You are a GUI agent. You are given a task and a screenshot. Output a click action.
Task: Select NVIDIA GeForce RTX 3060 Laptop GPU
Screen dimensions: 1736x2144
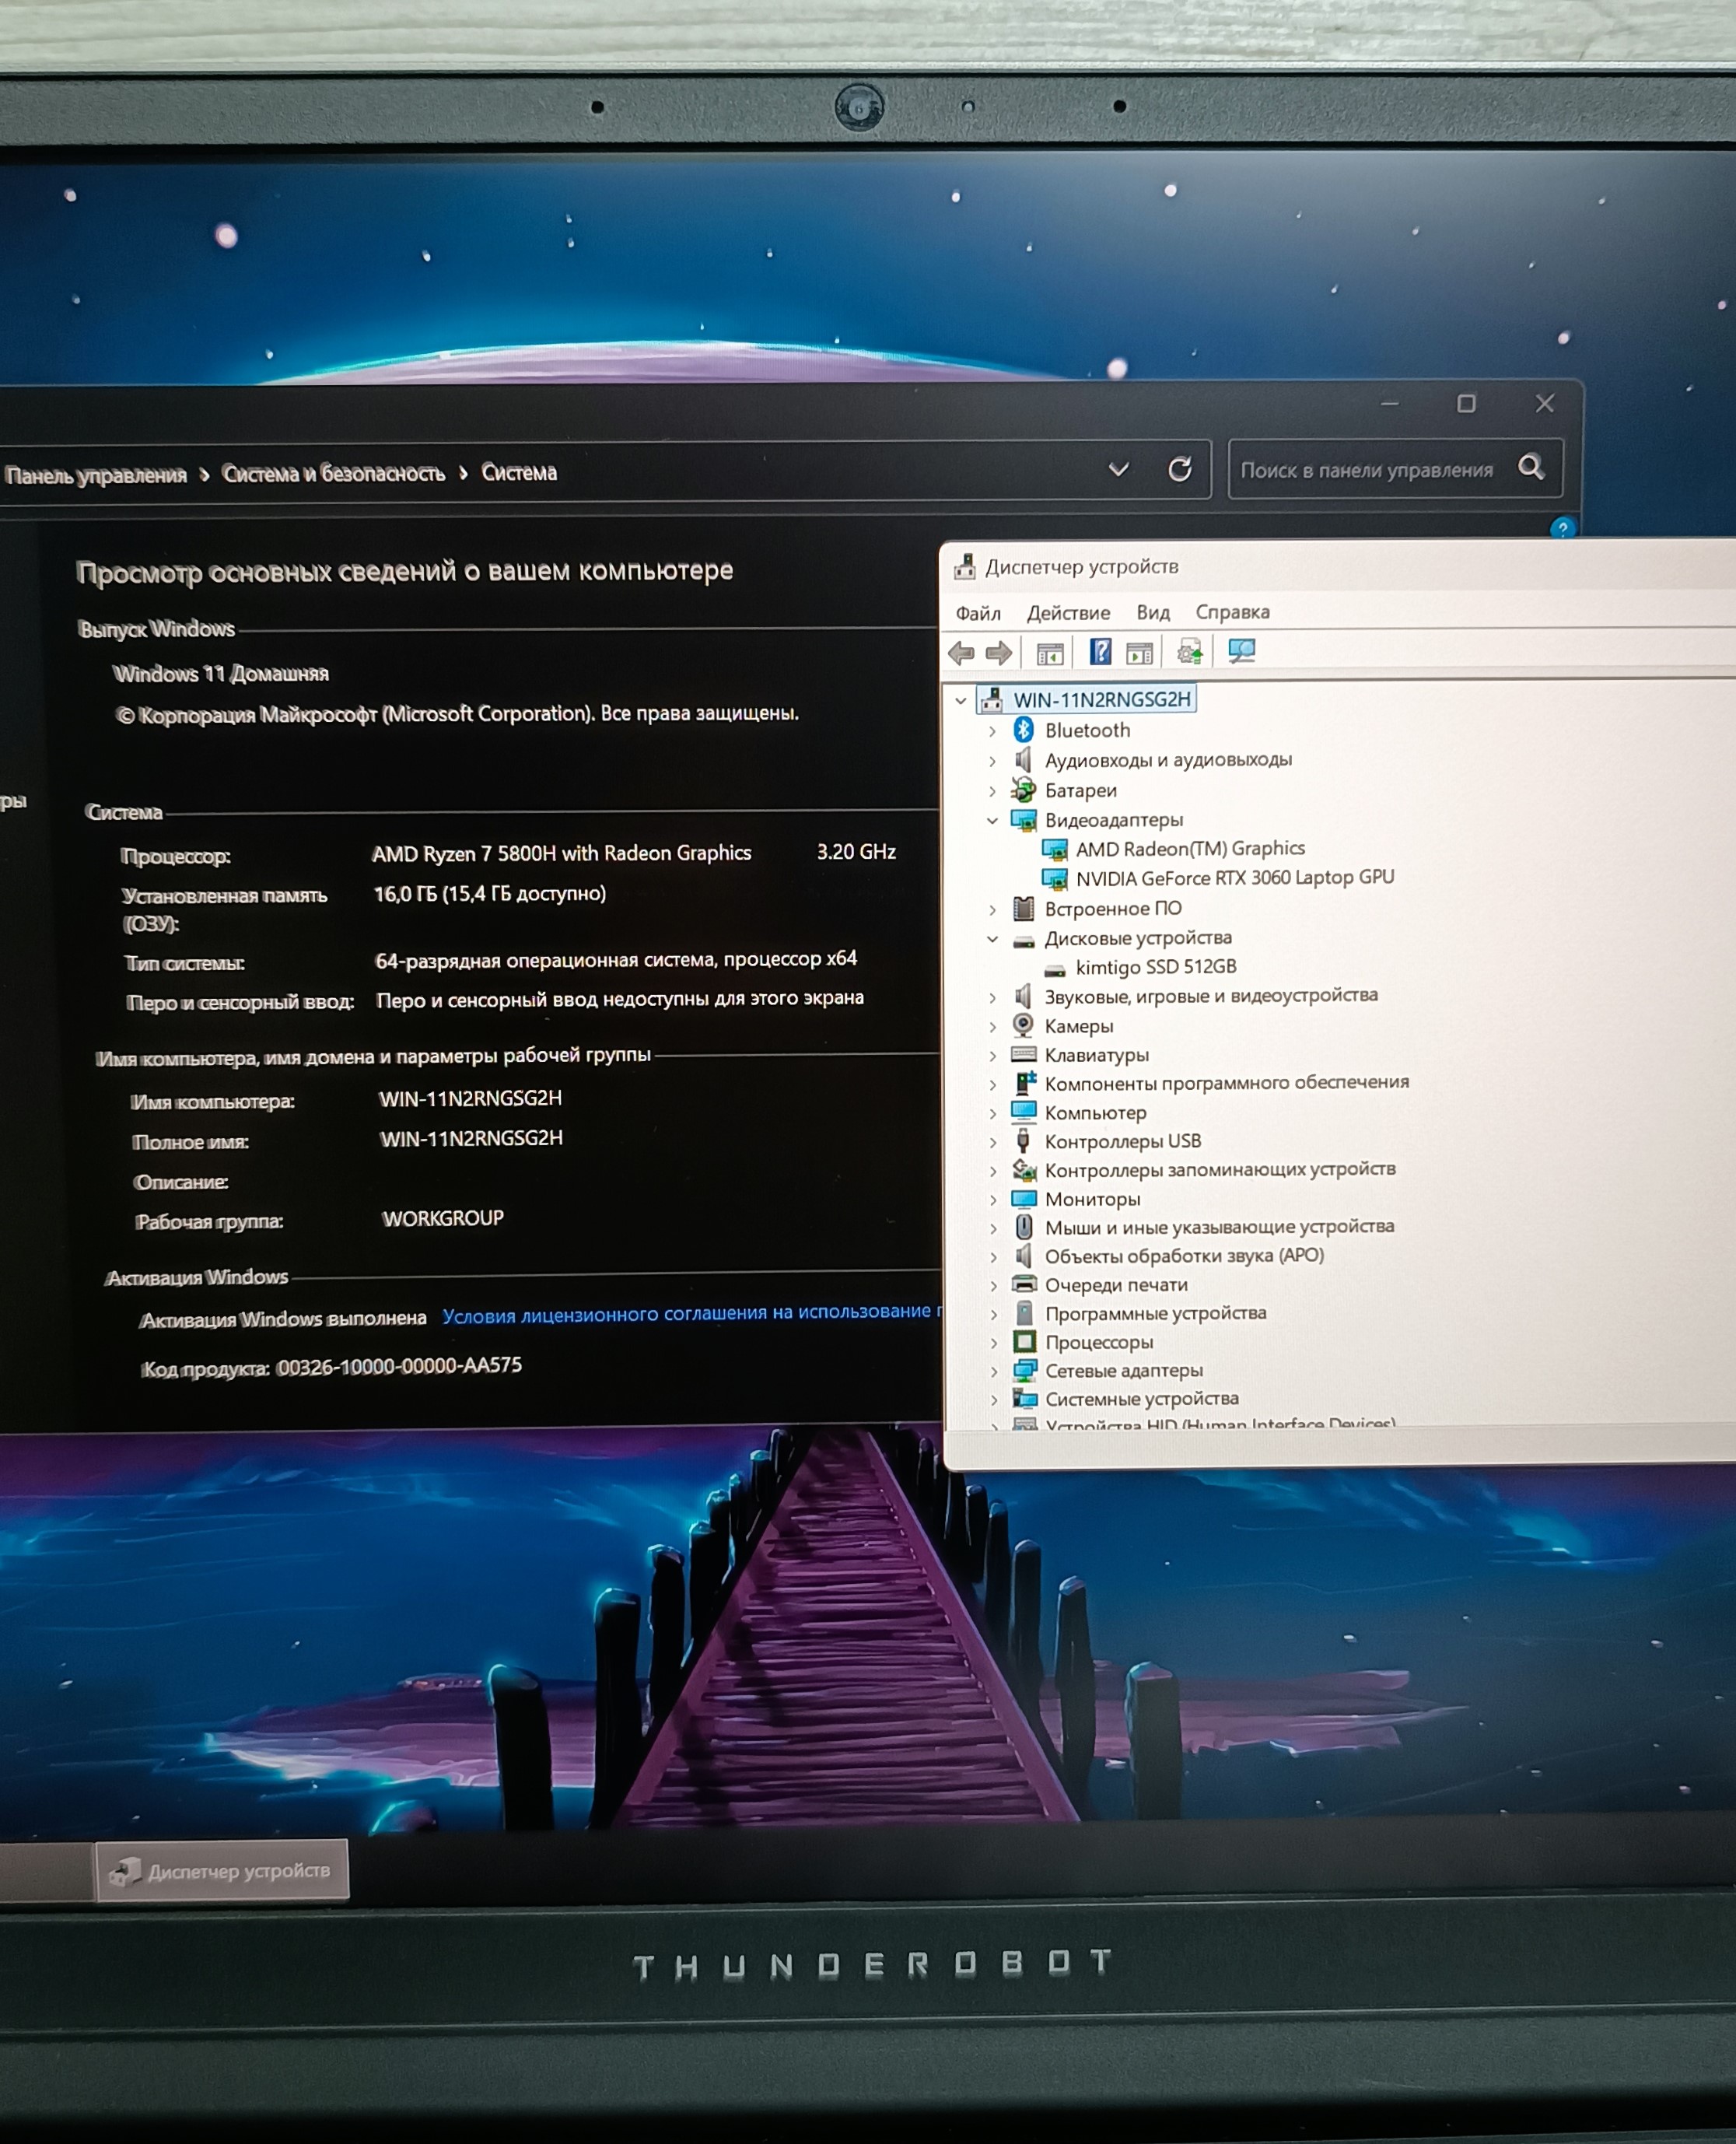coord(1233,878)
